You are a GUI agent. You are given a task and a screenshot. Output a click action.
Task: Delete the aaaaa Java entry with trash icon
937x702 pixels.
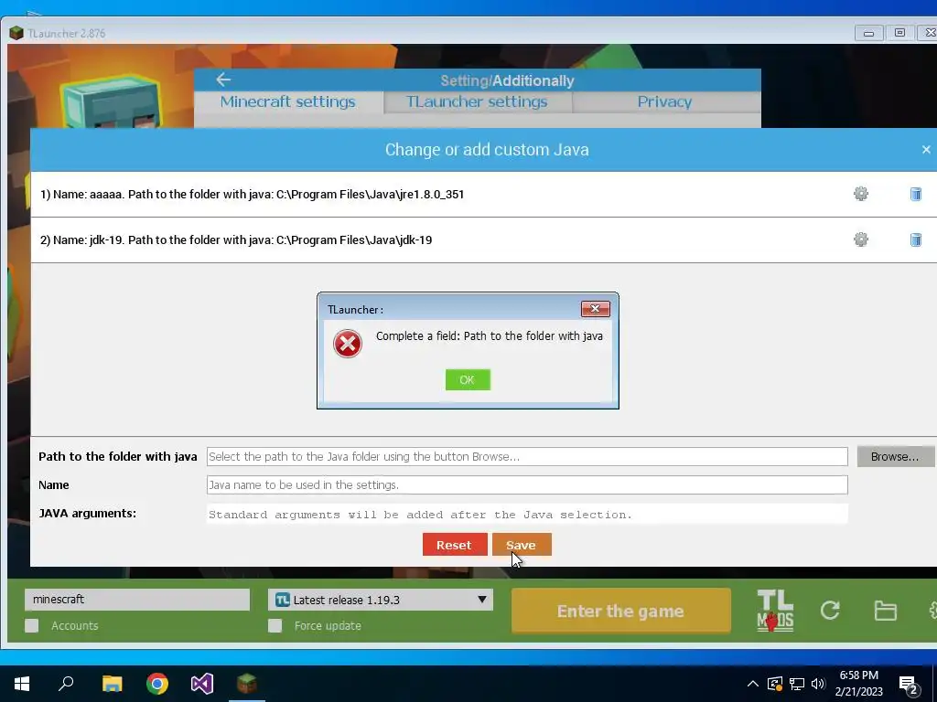click(915, 194)
